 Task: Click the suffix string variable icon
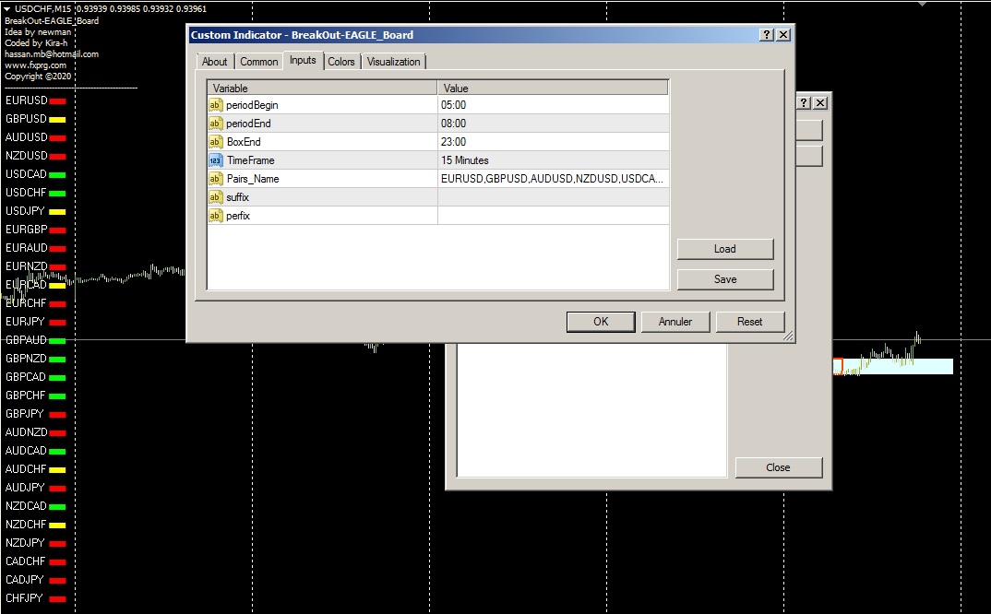(216, 197)
